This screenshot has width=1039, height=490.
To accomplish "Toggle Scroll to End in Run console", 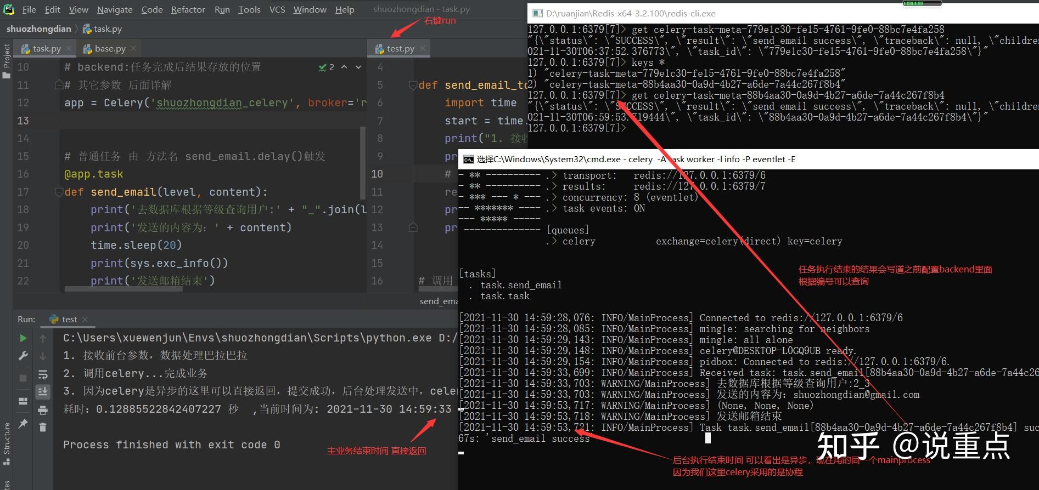I will [x=43, y=391].
